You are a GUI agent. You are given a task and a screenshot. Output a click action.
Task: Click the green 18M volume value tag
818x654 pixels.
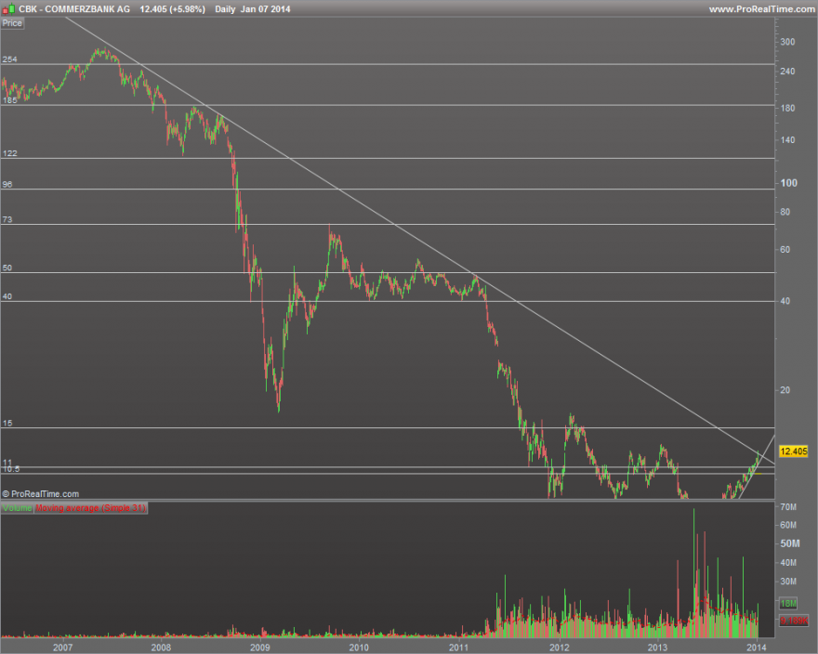pos(788,604)
